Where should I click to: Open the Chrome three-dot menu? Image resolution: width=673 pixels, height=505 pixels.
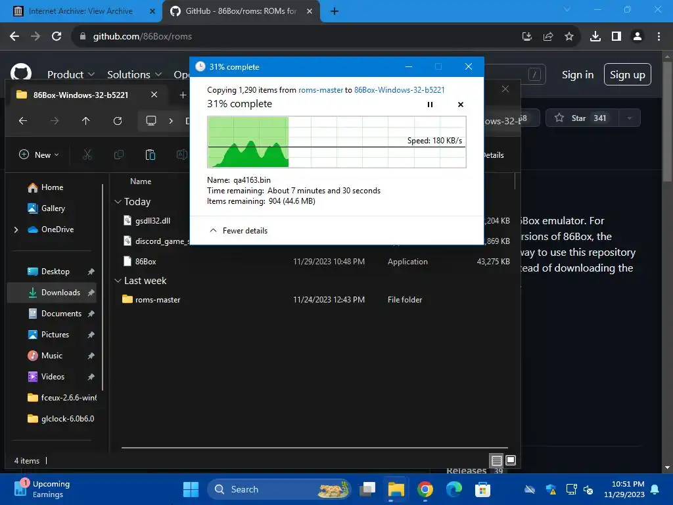pyautogui.click(x=659, y=37)
